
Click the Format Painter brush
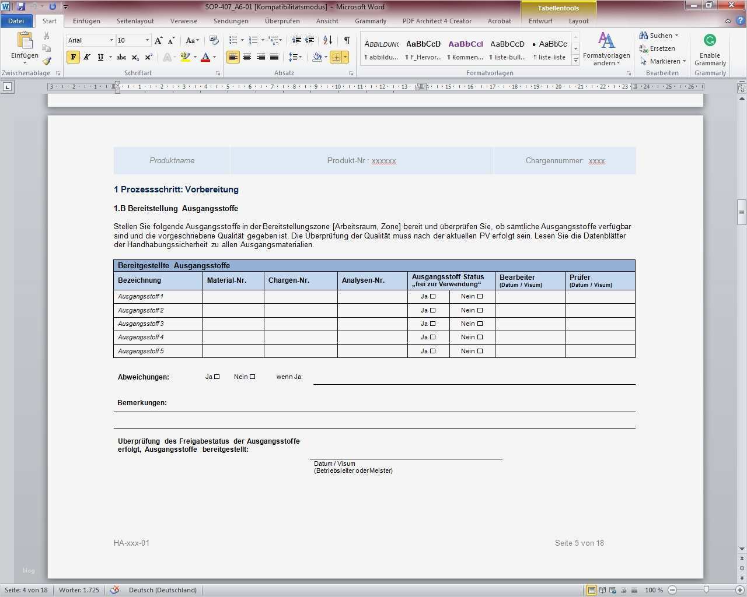(x=47, y=61)
